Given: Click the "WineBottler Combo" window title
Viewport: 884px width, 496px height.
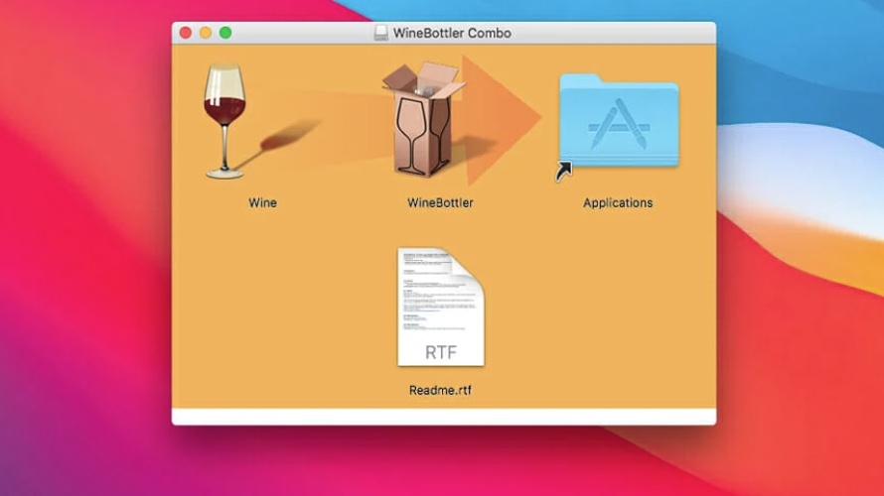Looking at the screenshot, I should click(x=452, y=33).
